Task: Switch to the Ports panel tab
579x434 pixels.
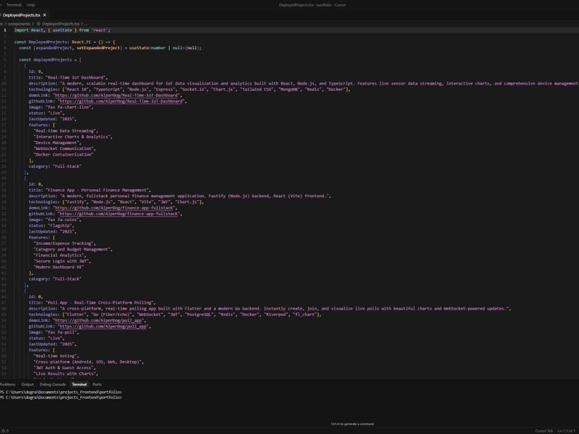Action: pyautogui.click(x=97, y=384)
